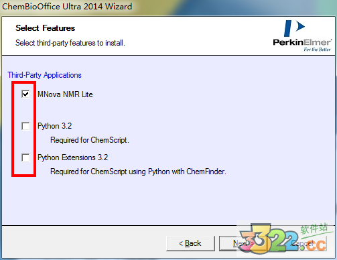337x260 pixels.
Task: Click the ChemFinder requirement description text
Action: coord(138,172)
